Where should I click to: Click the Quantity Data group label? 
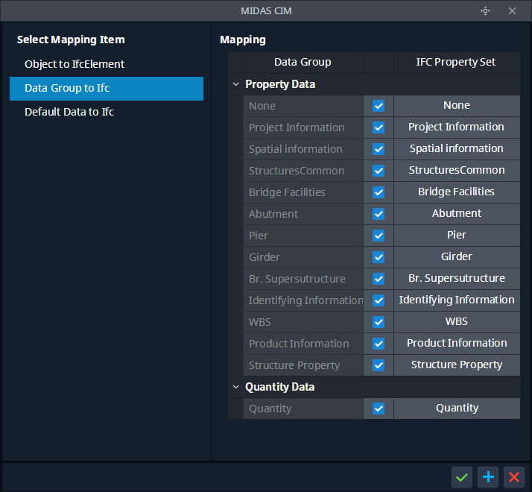280,387
